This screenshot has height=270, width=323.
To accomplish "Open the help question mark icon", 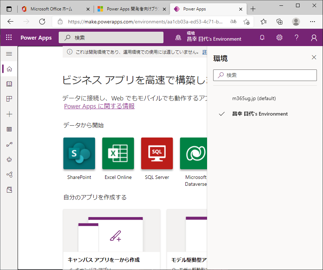I will tap(296, 37).
